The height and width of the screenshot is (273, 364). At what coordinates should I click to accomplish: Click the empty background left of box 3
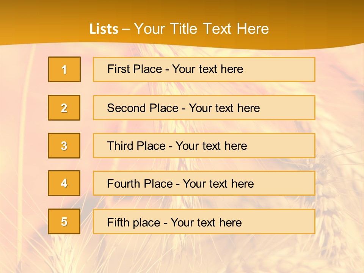[23, 146]
